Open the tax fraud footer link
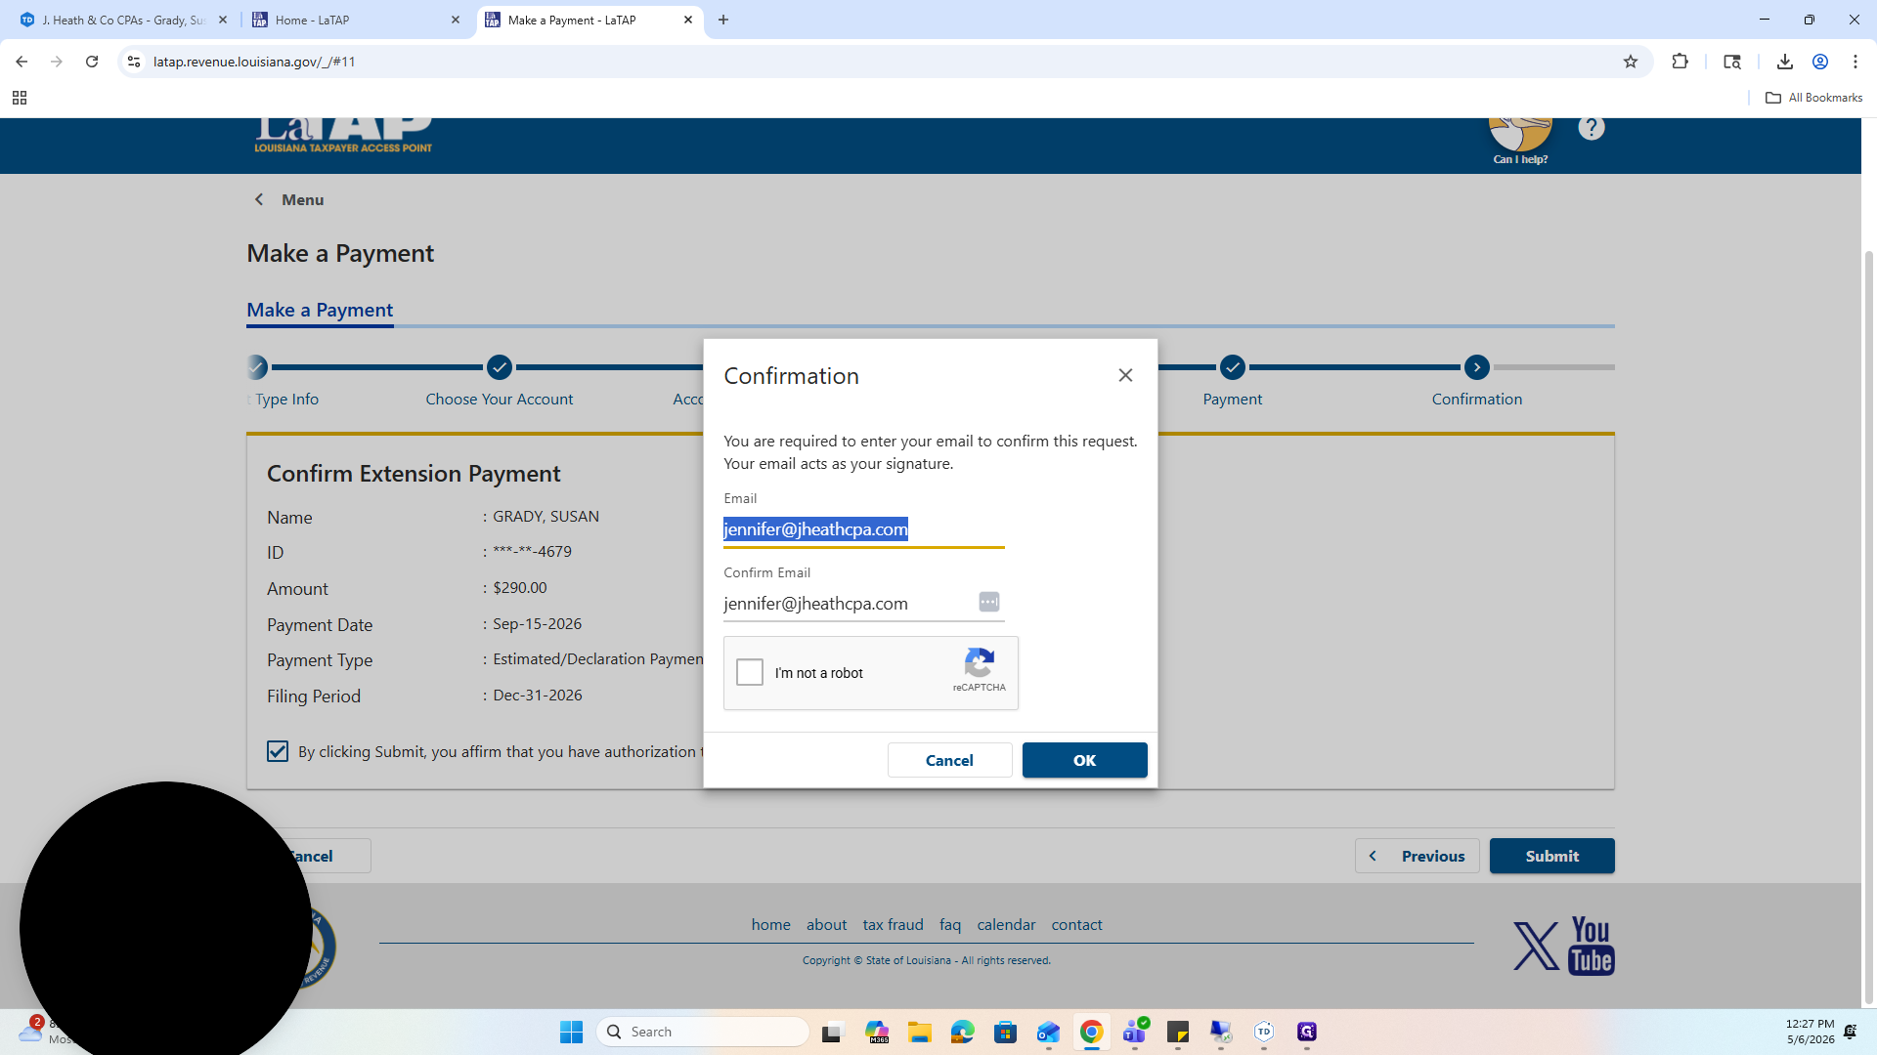The width and height of the screenshot is (1877, 1055). click(x=893, y=924)
